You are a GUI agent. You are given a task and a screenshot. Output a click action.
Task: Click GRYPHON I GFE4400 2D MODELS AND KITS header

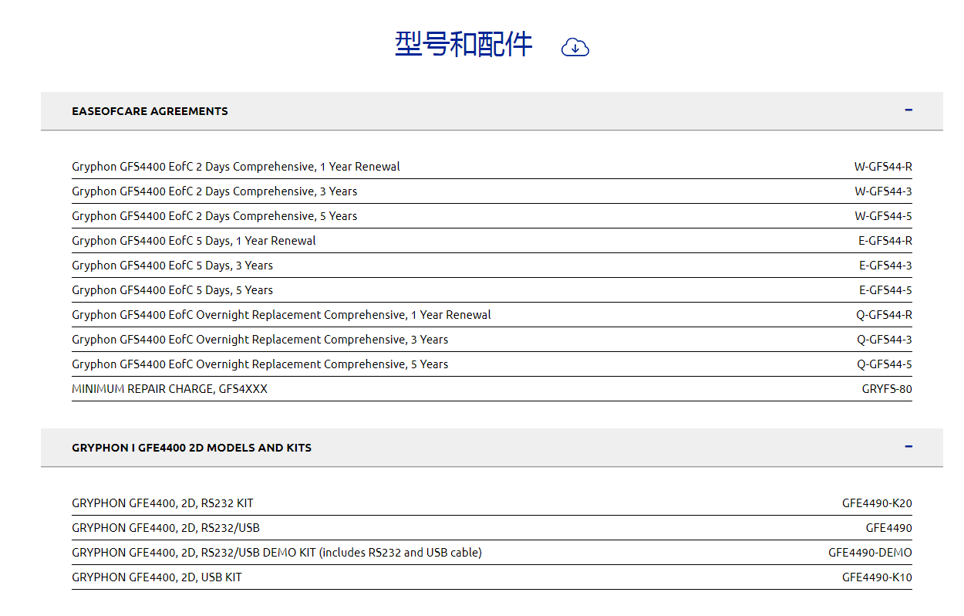(x=191, y=448)
